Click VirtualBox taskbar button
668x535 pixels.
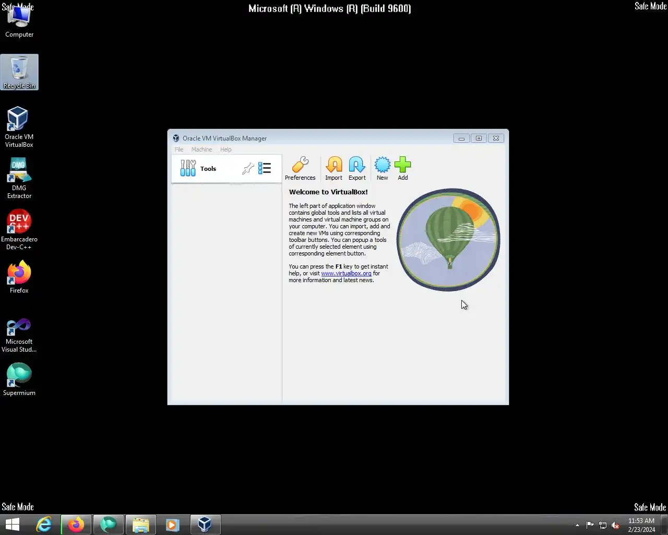pos(205,525)
